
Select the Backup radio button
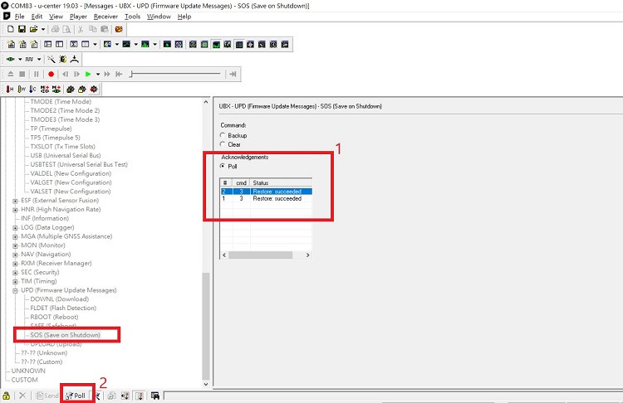pyautogui.click(x=222, y=135)
